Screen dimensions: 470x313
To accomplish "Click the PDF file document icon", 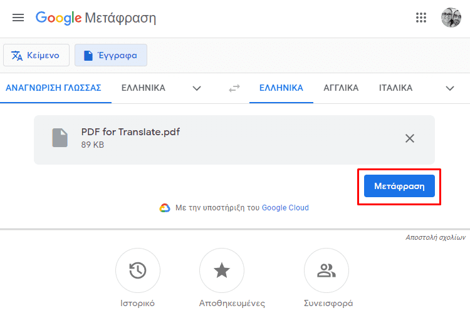I will [x=60, y=138].
